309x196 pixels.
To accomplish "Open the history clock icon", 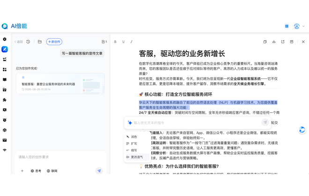I will pyautogui.click(x=28, y=42).
